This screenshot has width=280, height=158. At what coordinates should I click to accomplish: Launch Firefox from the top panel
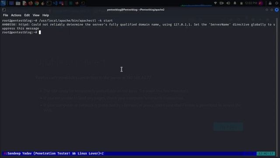(x=31, y=3)
